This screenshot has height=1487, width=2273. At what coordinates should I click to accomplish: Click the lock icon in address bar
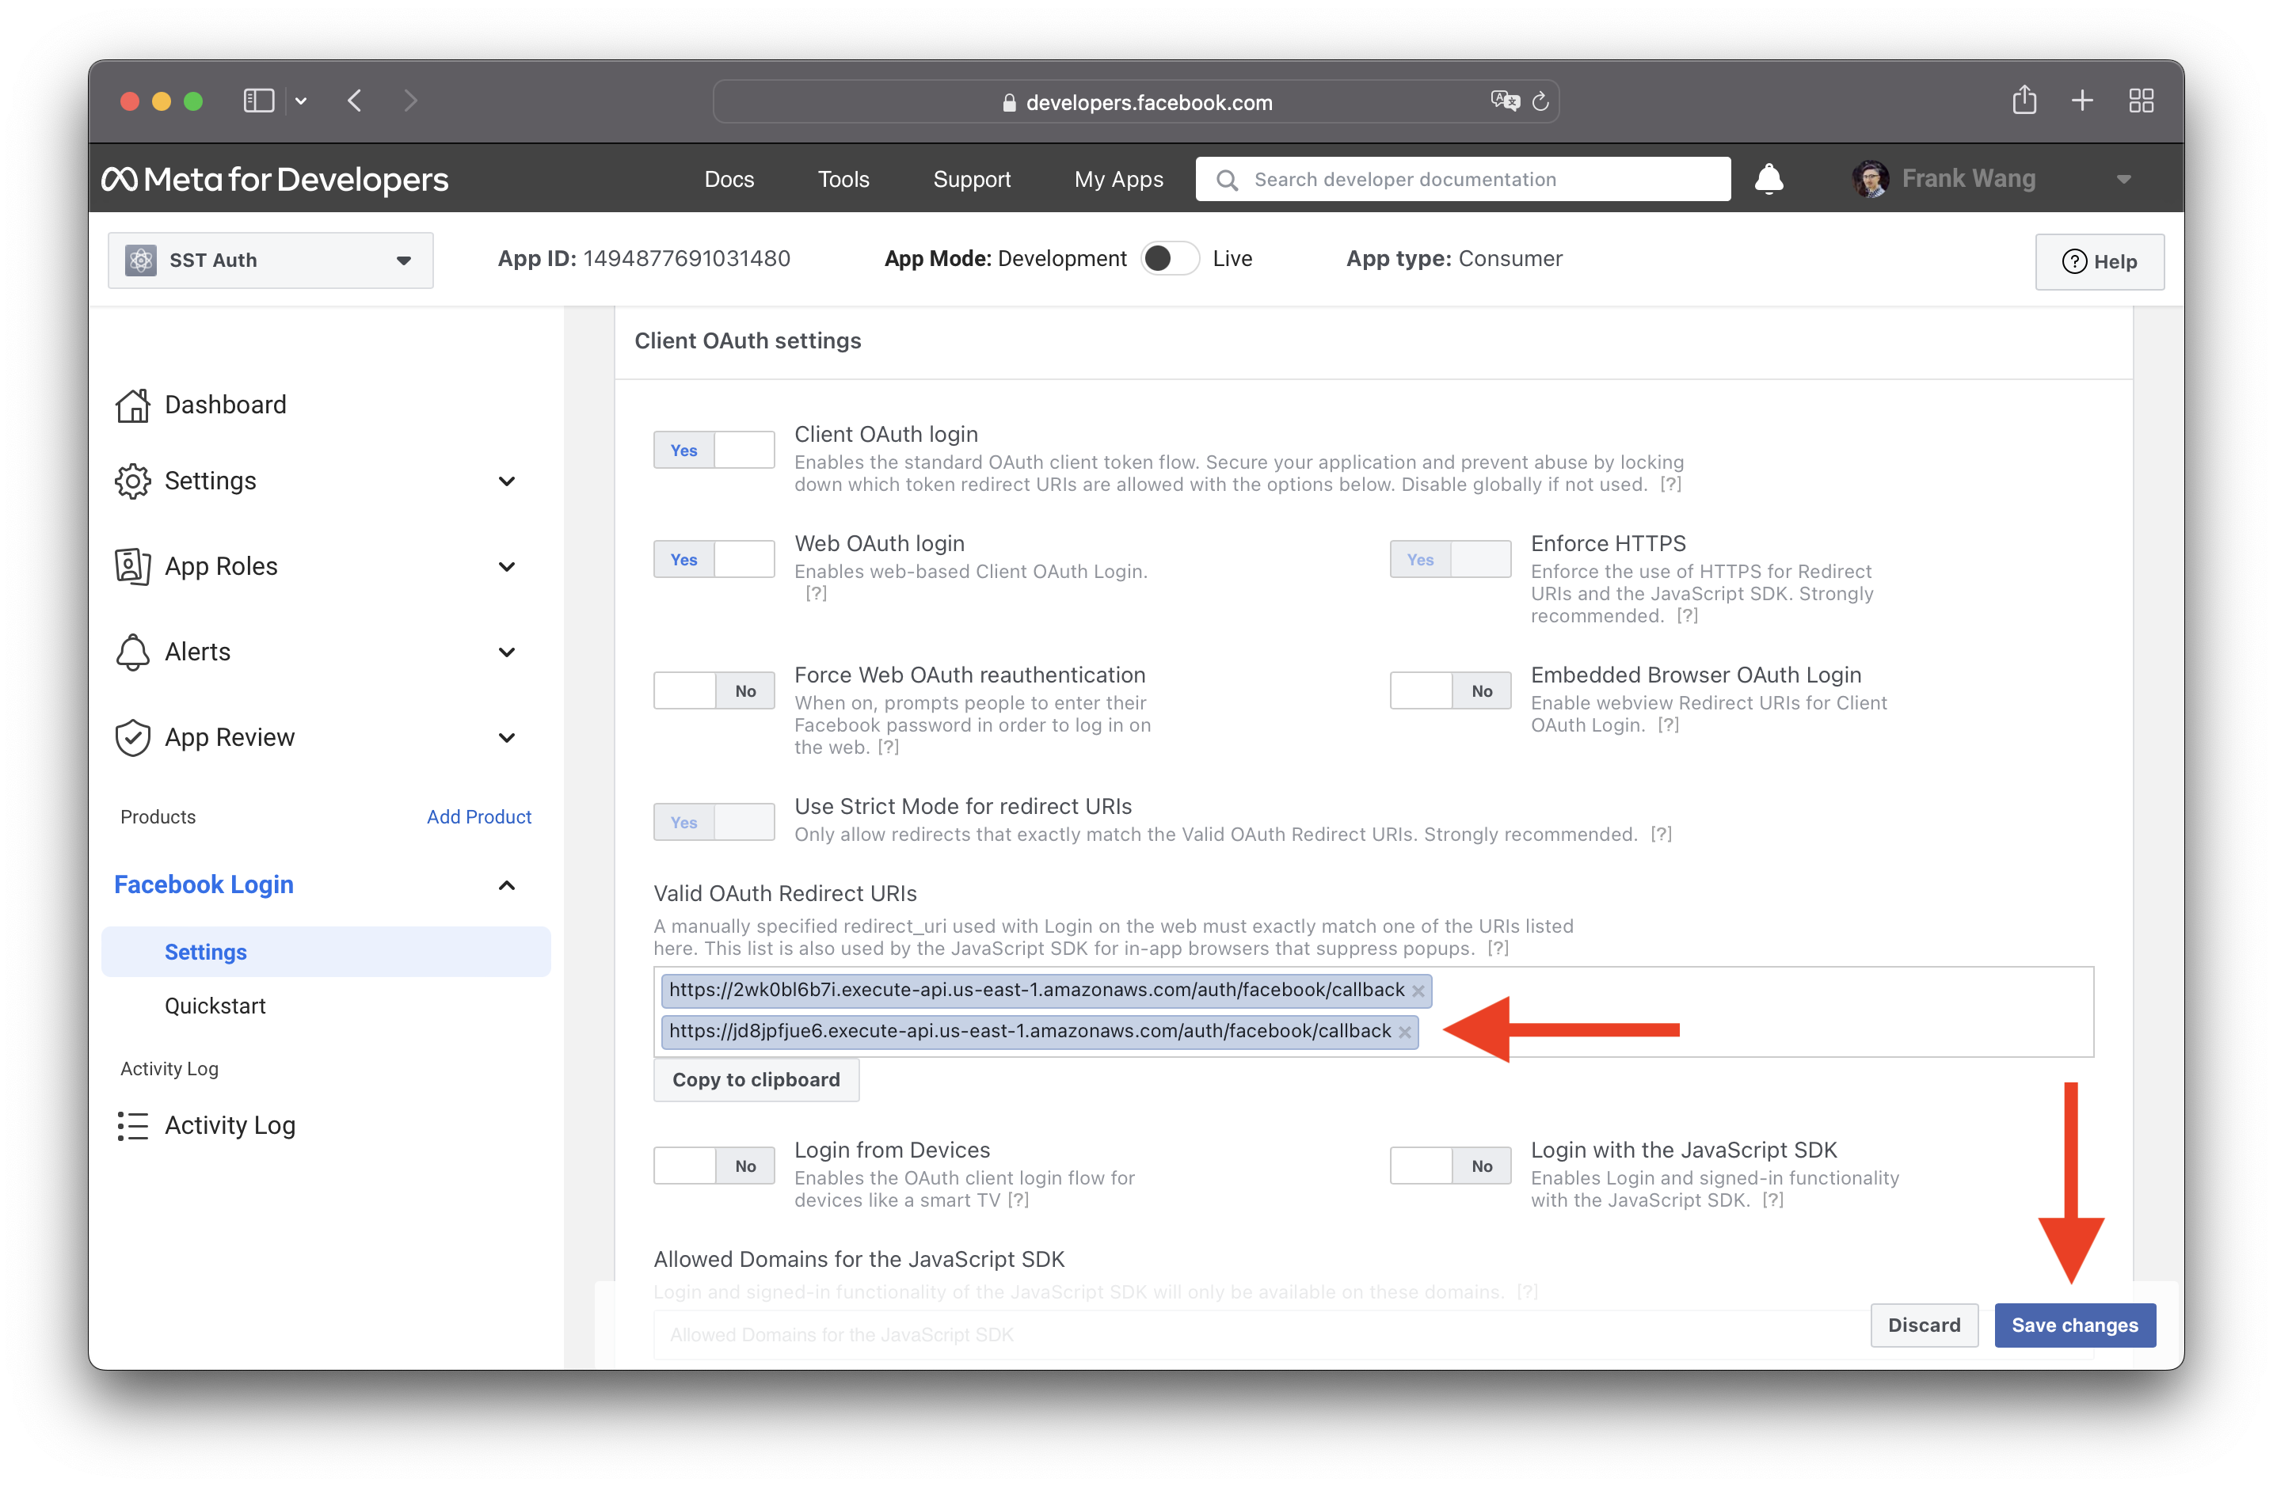tap(1008, 102)
